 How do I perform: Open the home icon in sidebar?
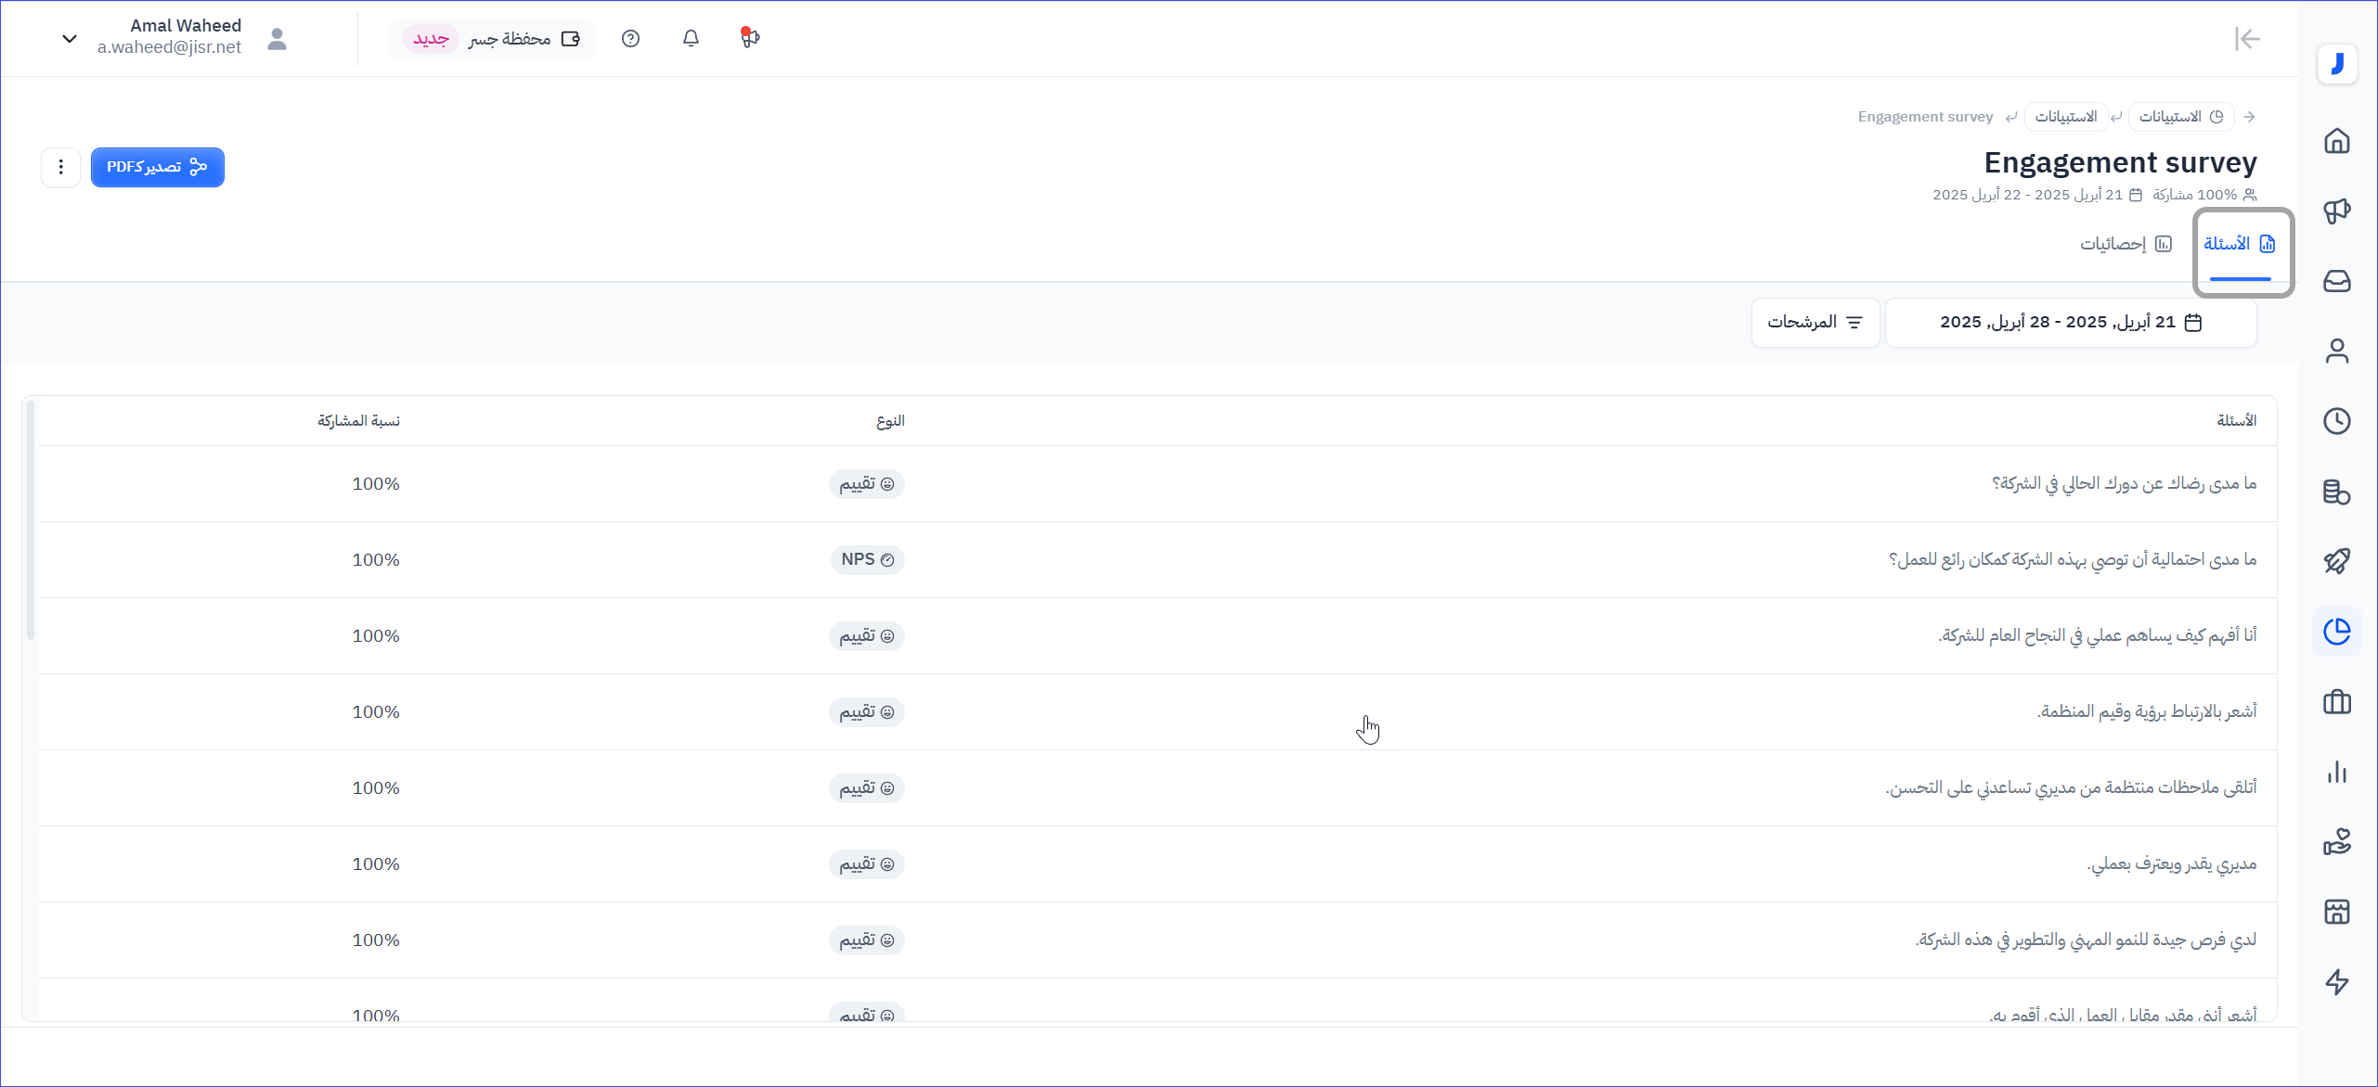click(x=2336, y=141)
